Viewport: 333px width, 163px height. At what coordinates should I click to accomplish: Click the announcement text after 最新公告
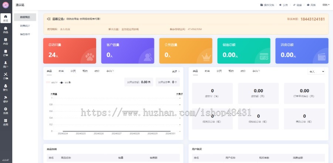click(83, 19)
